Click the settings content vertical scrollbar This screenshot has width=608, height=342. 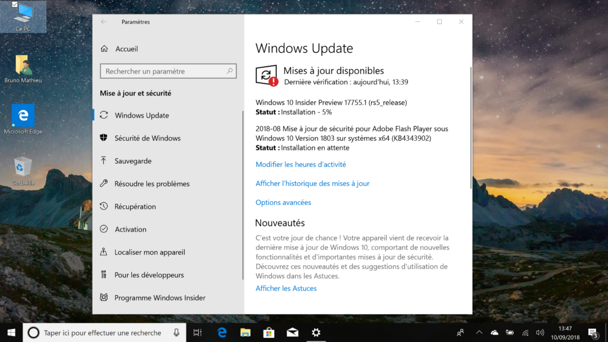pos(471,128)
